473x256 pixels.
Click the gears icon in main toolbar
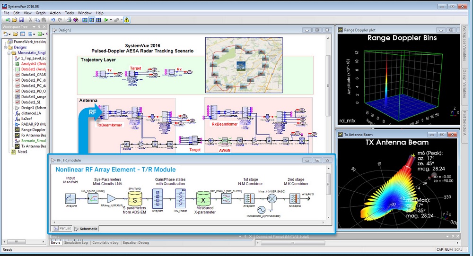pyautogui.click(x=116, y=20)
